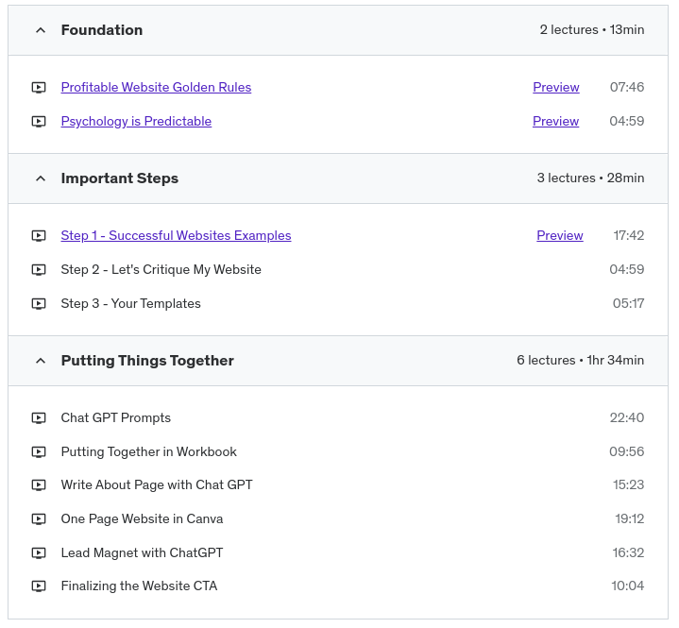The width and height of the screenshot is (679, 628).
Task: Preview the Profitable Website Golden Rules lecture
Action: tap(555, 88)
